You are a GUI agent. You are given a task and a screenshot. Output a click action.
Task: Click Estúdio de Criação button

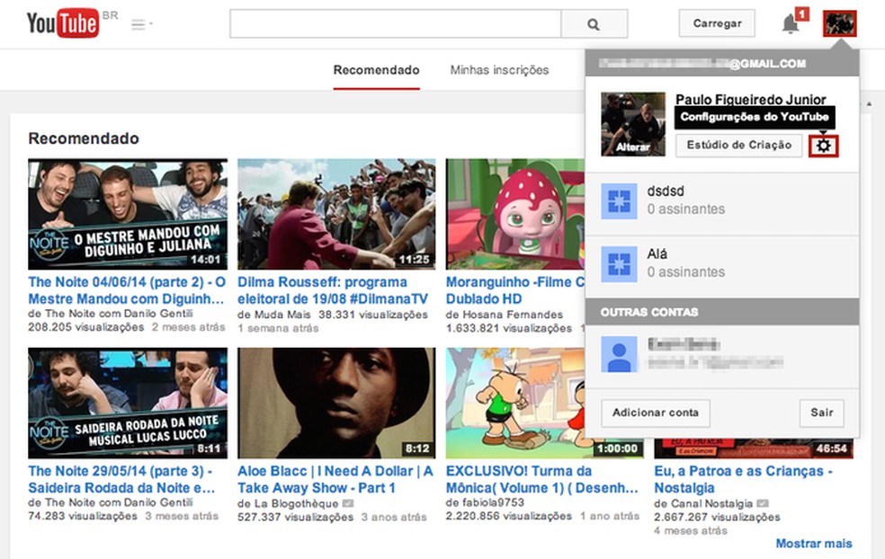point(738,145)
